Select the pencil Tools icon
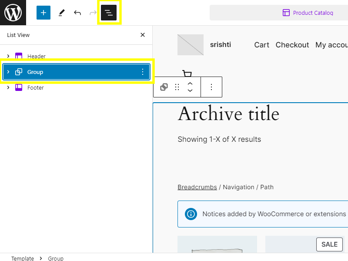 pyautogui.click(x=61, y=13)
